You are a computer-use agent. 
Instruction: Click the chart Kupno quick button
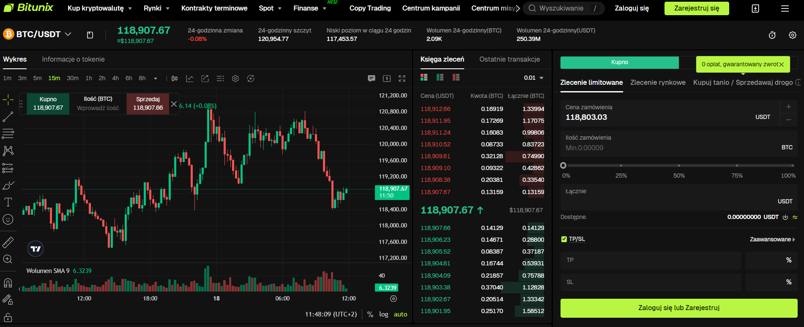[48, 104]
